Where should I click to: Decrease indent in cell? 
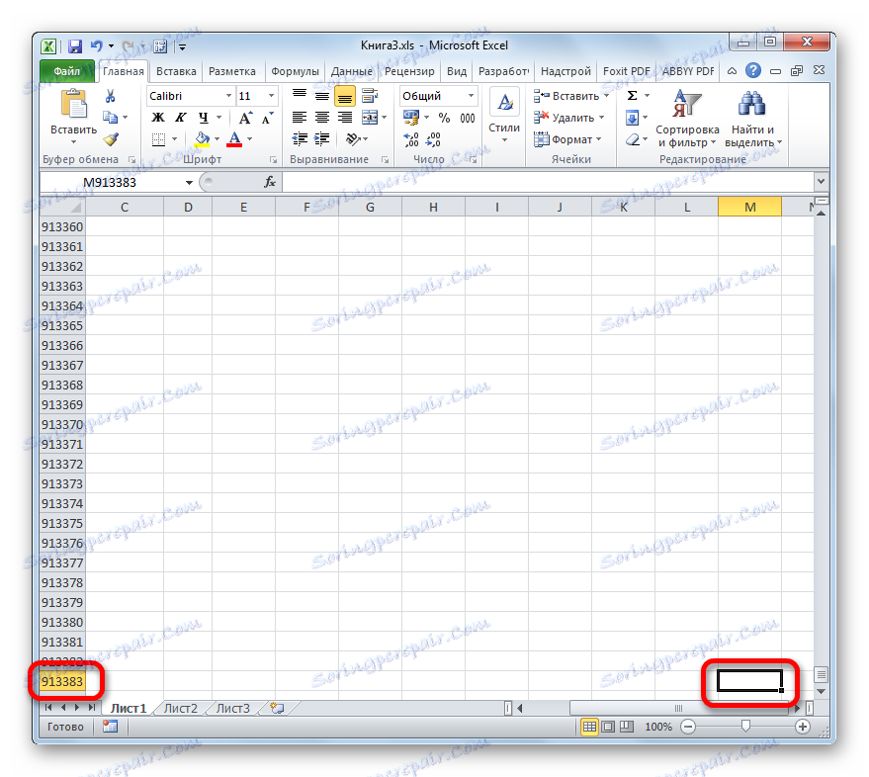point(300,139)
